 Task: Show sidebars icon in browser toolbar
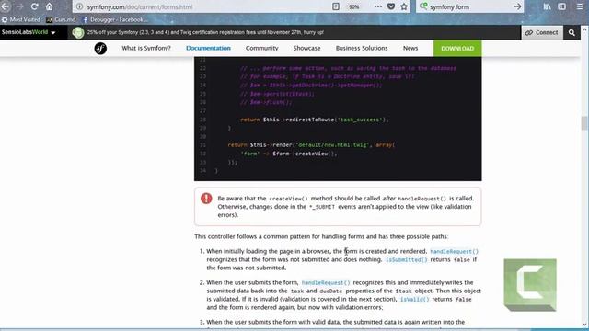coord(562,6)
